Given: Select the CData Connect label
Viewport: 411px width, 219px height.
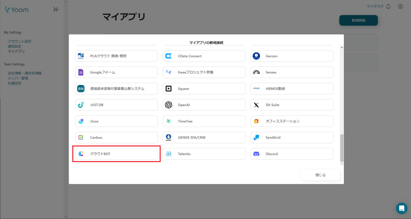Looking at the screenshot, I should pos(190,56).
